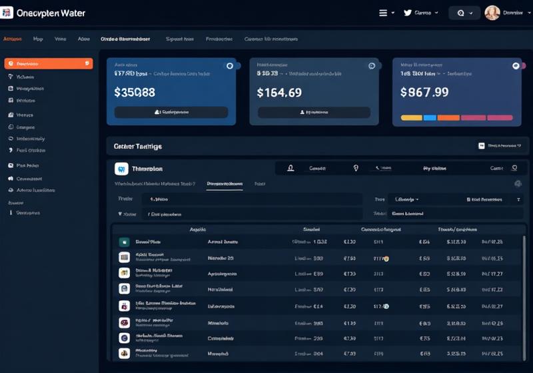Switch to the underlined middle tab in the panel
Image resolution: width=533 pixels, height=373 pixels.
click(x=225, y=184)
